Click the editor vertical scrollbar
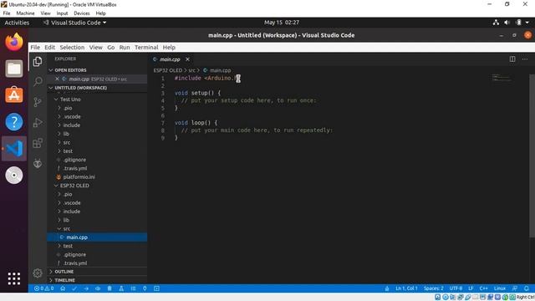The width and height of the screenshot is (535, 301). pos(532,156)
